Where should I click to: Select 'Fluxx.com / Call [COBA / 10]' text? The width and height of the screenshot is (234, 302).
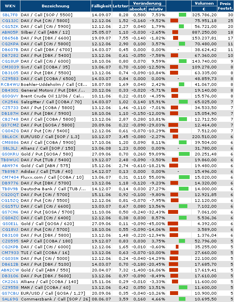click(52, 177)
